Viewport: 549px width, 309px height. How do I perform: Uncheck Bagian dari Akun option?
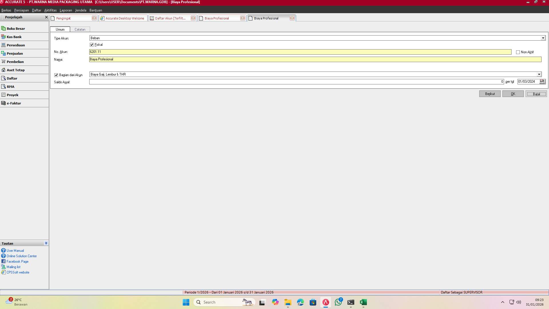(x=56, y=75)
